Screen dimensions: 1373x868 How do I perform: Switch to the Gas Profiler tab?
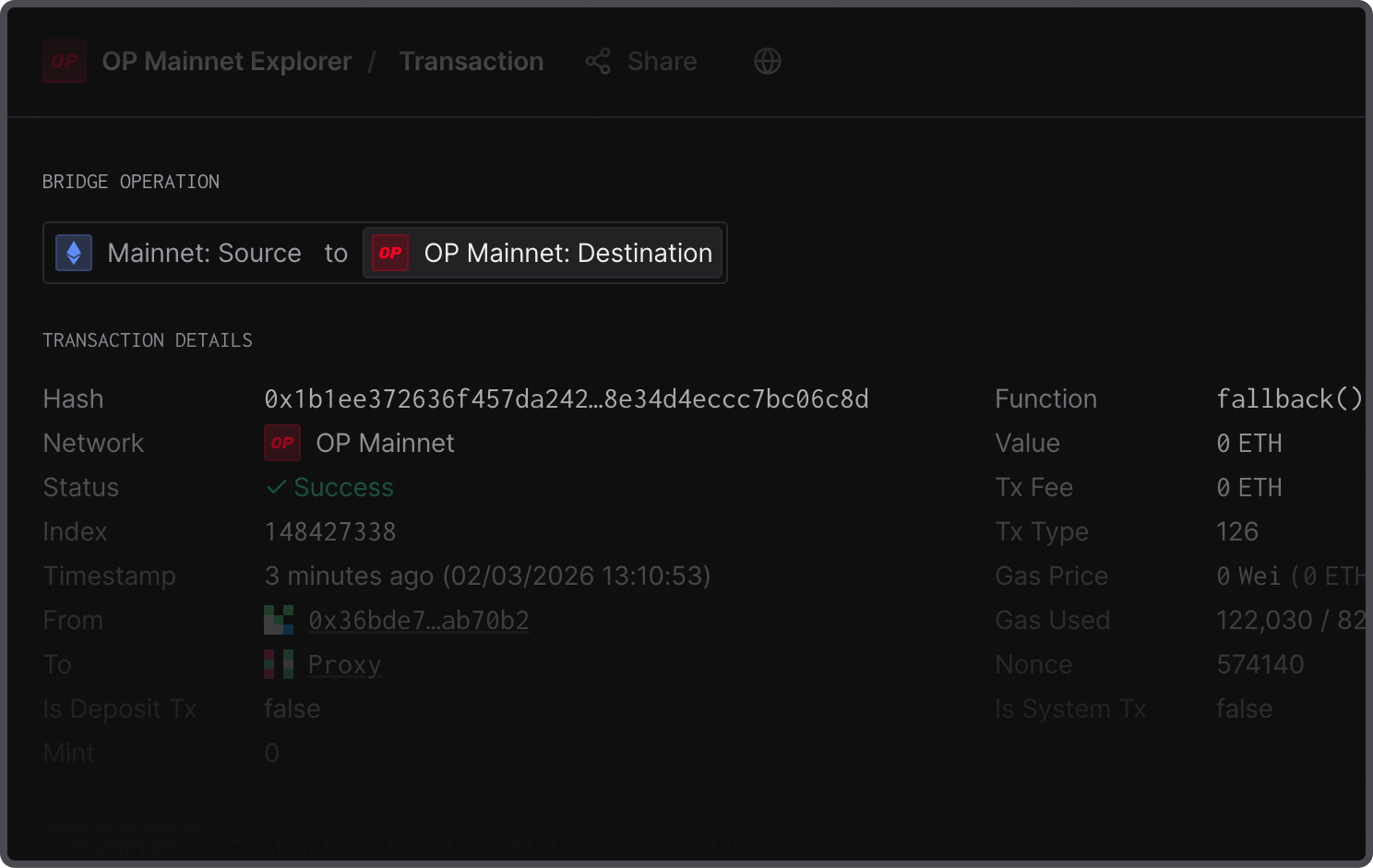pos(685,846)
